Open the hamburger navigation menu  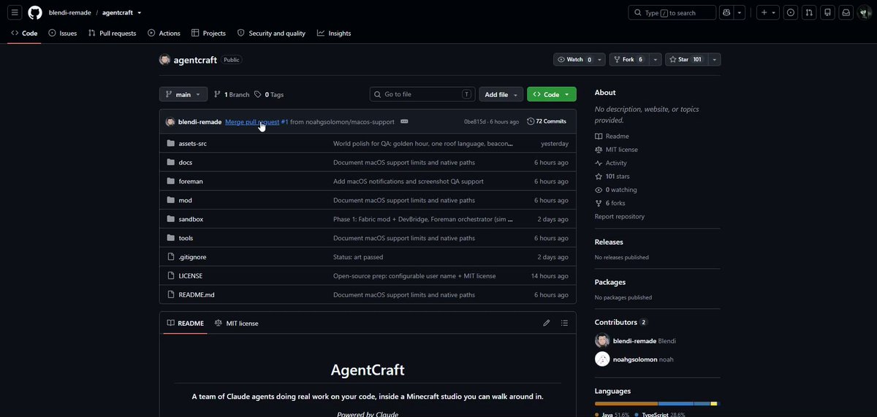point(15,12)
